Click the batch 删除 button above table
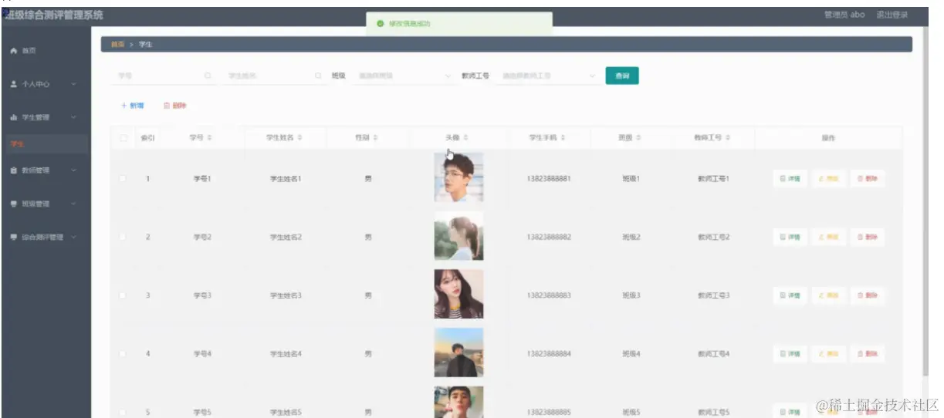 [x=174, y=106]
